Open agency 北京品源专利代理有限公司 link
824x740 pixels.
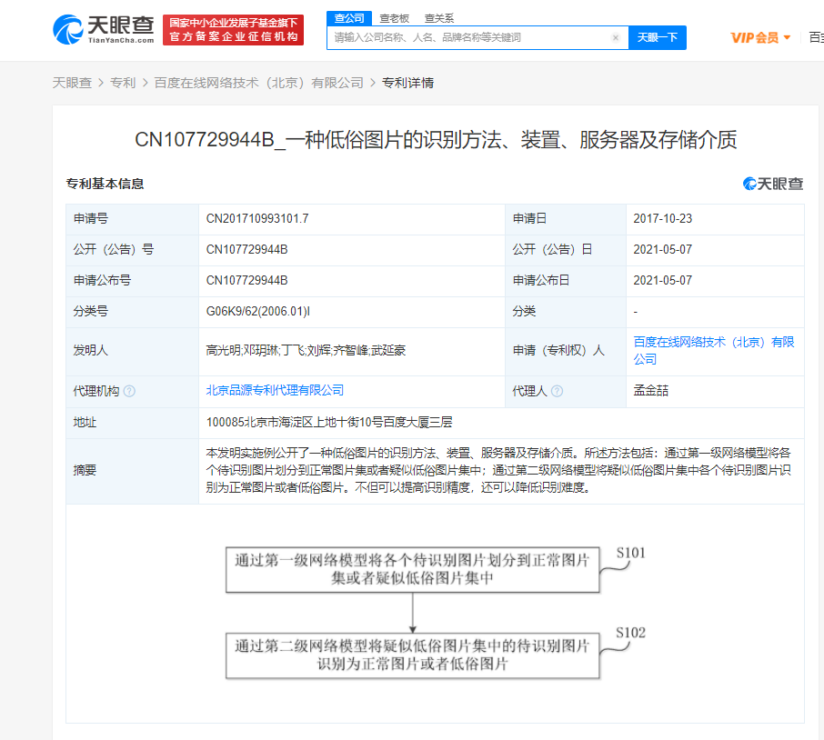275,390
